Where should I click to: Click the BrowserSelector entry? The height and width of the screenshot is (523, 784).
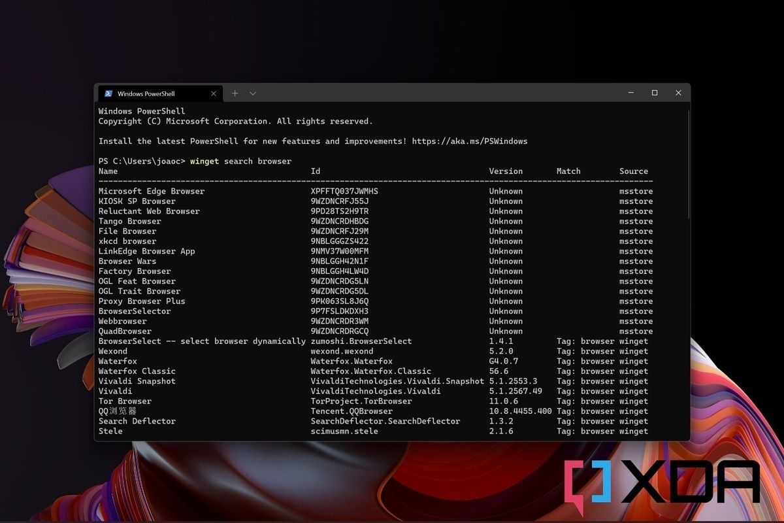click(x=135, y=312)
